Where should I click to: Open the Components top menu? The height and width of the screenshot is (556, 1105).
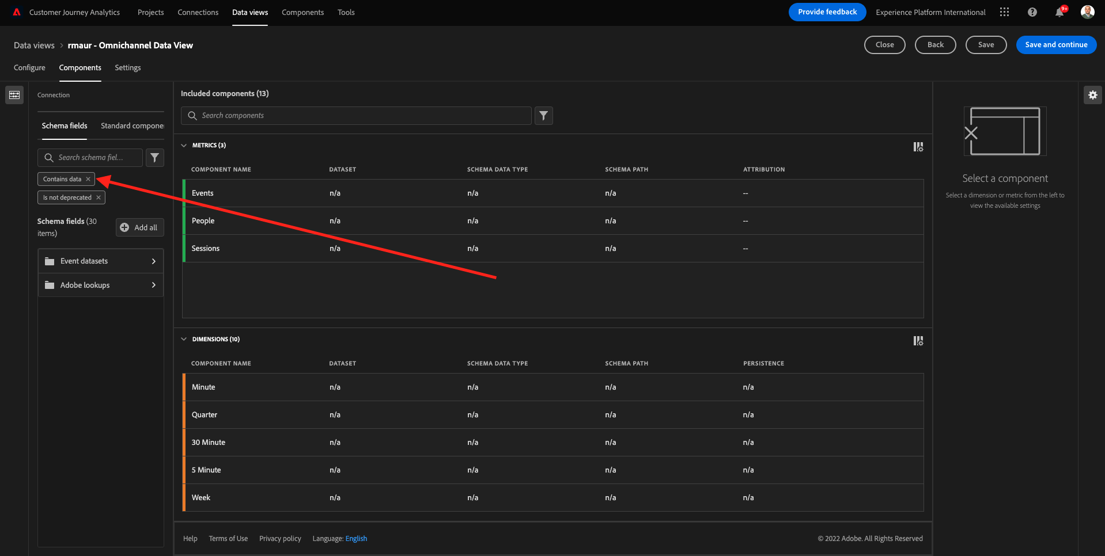click(302, 12)
